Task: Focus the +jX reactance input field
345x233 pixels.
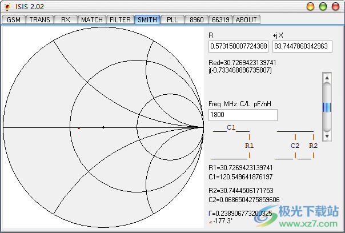Action: (x=302, y=46)
